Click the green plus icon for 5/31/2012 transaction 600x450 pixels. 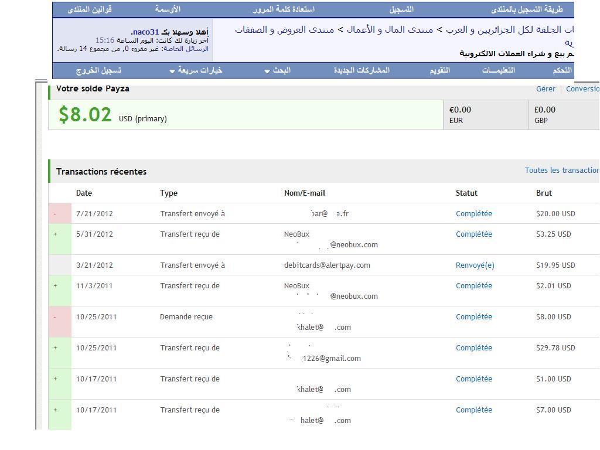56,234
